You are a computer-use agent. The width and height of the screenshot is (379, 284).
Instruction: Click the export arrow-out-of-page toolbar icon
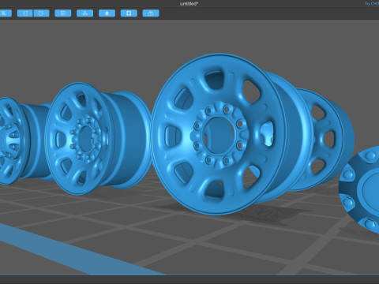coord(42,13)
